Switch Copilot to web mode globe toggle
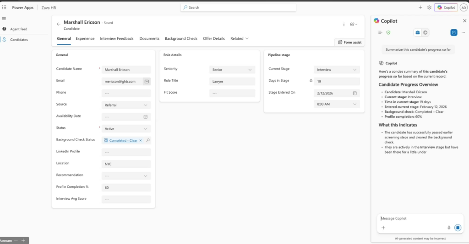Screen dimensions: 469x244 tap(425, 32)
